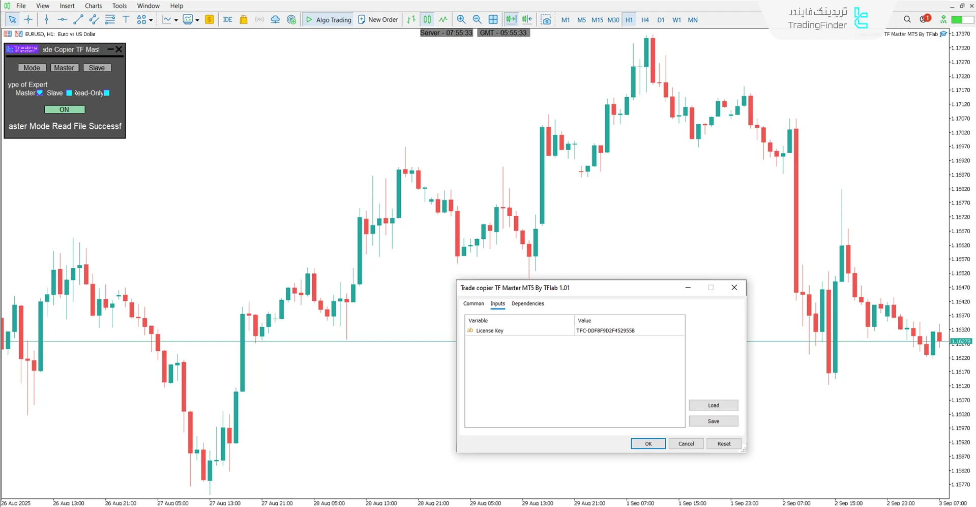Click the Load button in Trade copier dialog
Image resolution: width=976 pixels, height=507 pixels.
coord(713,405)
